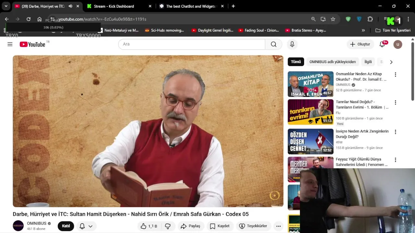The width and height of the screenshot is (415, 233).
Task: Open Osmanlı'da Kitap video thumbnail
Action: (x=311, y=84)
